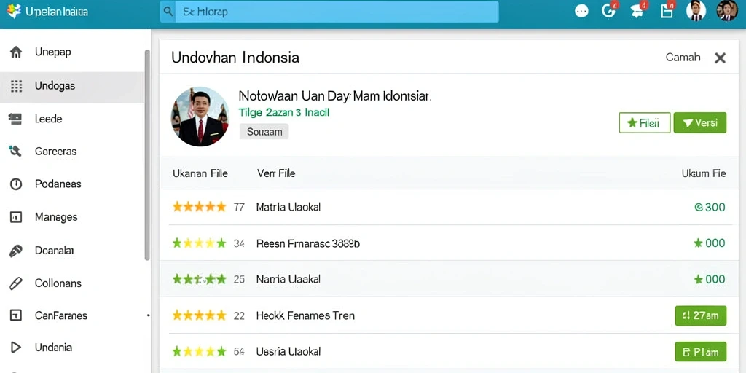The width and height of the screenshot is (746, 373).
Task: Click the Camah link
Action: pyautogui.click(x=683, y=58)
